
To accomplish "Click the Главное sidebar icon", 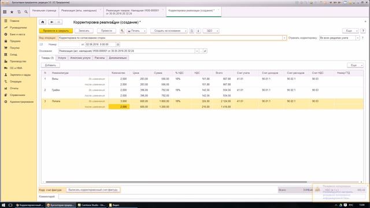I will pyautogui.click(x=6, y=21).
